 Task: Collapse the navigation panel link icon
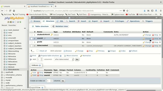[x=25, y=28]
